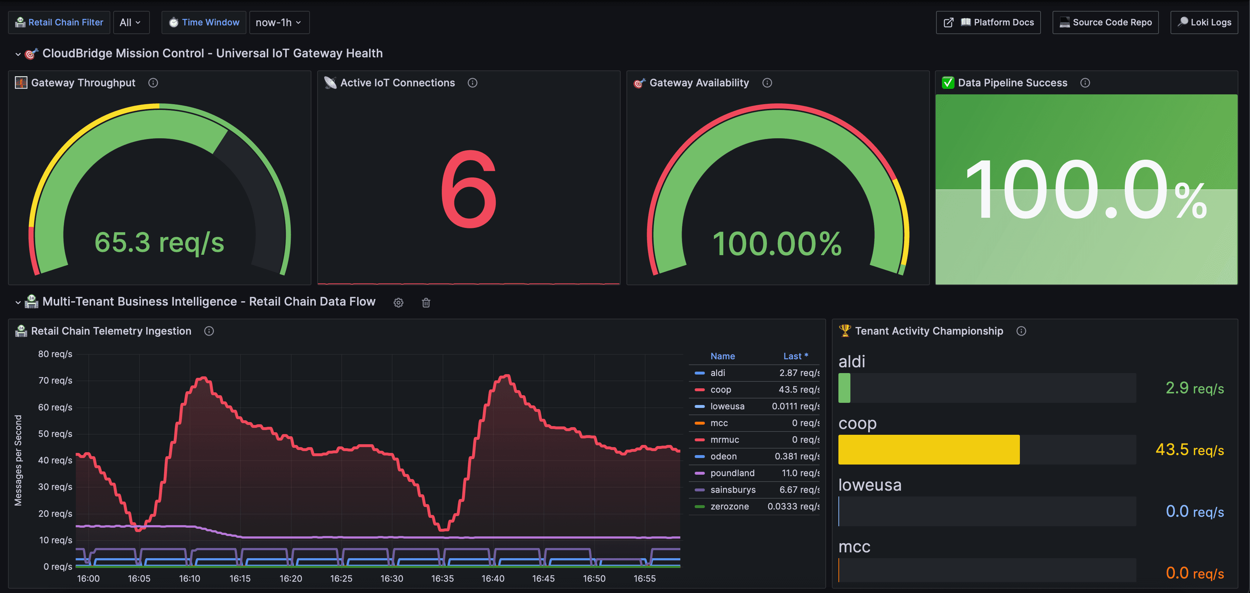1250x593 pixels.
Task: Open the Retail Chain Filter icon
Action: [20, 22]
